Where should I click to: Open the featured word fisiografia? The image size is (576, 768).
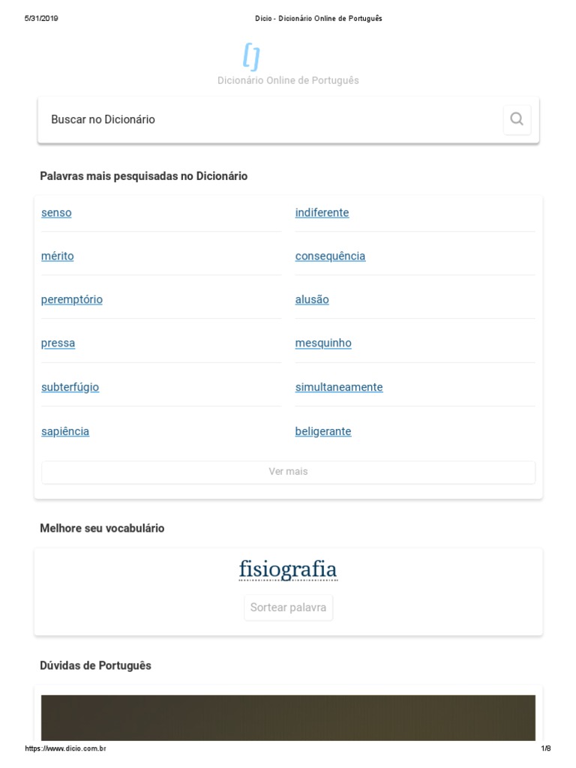(288, 570)
